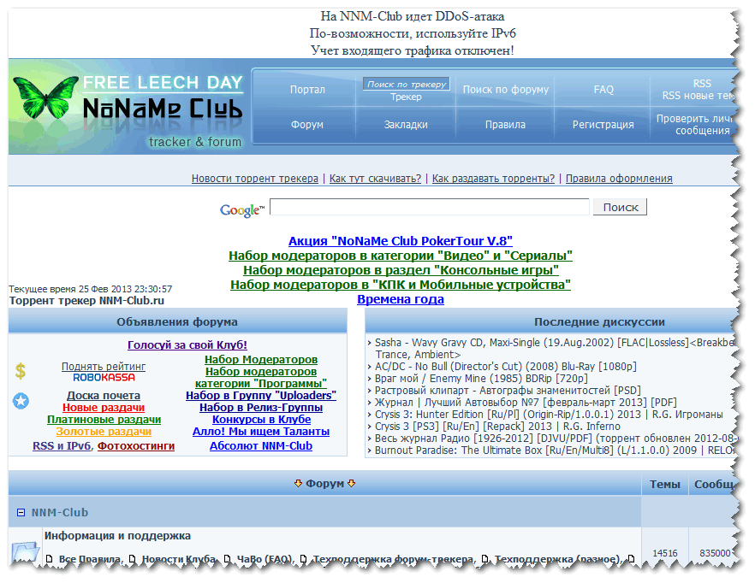
Task: Open Новости торрент трекера link
Action: click(255, 179)
